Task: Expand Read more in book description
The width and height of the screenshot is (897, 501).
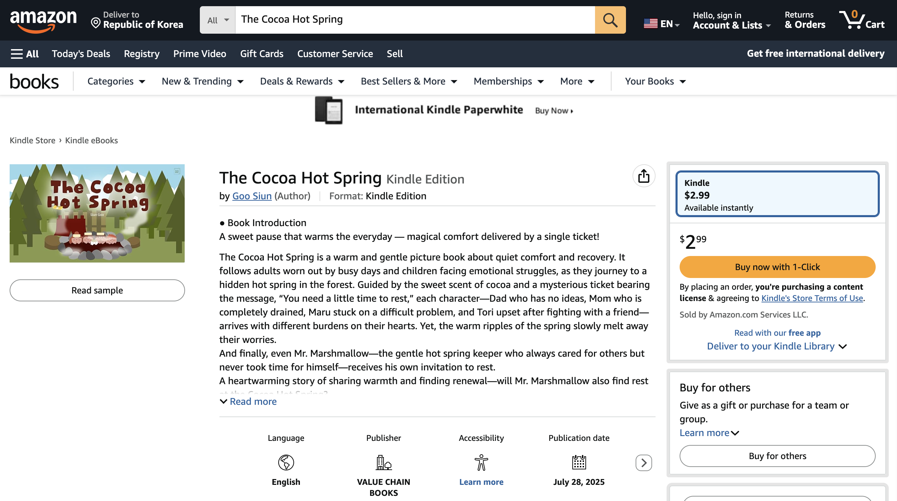Action: pyautogui.click(x=248, y=401)
